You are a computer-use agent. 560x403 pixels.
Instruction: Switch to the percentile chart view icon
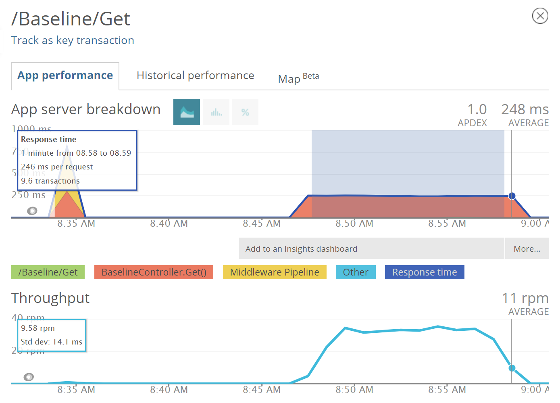[x=245, y=112]
